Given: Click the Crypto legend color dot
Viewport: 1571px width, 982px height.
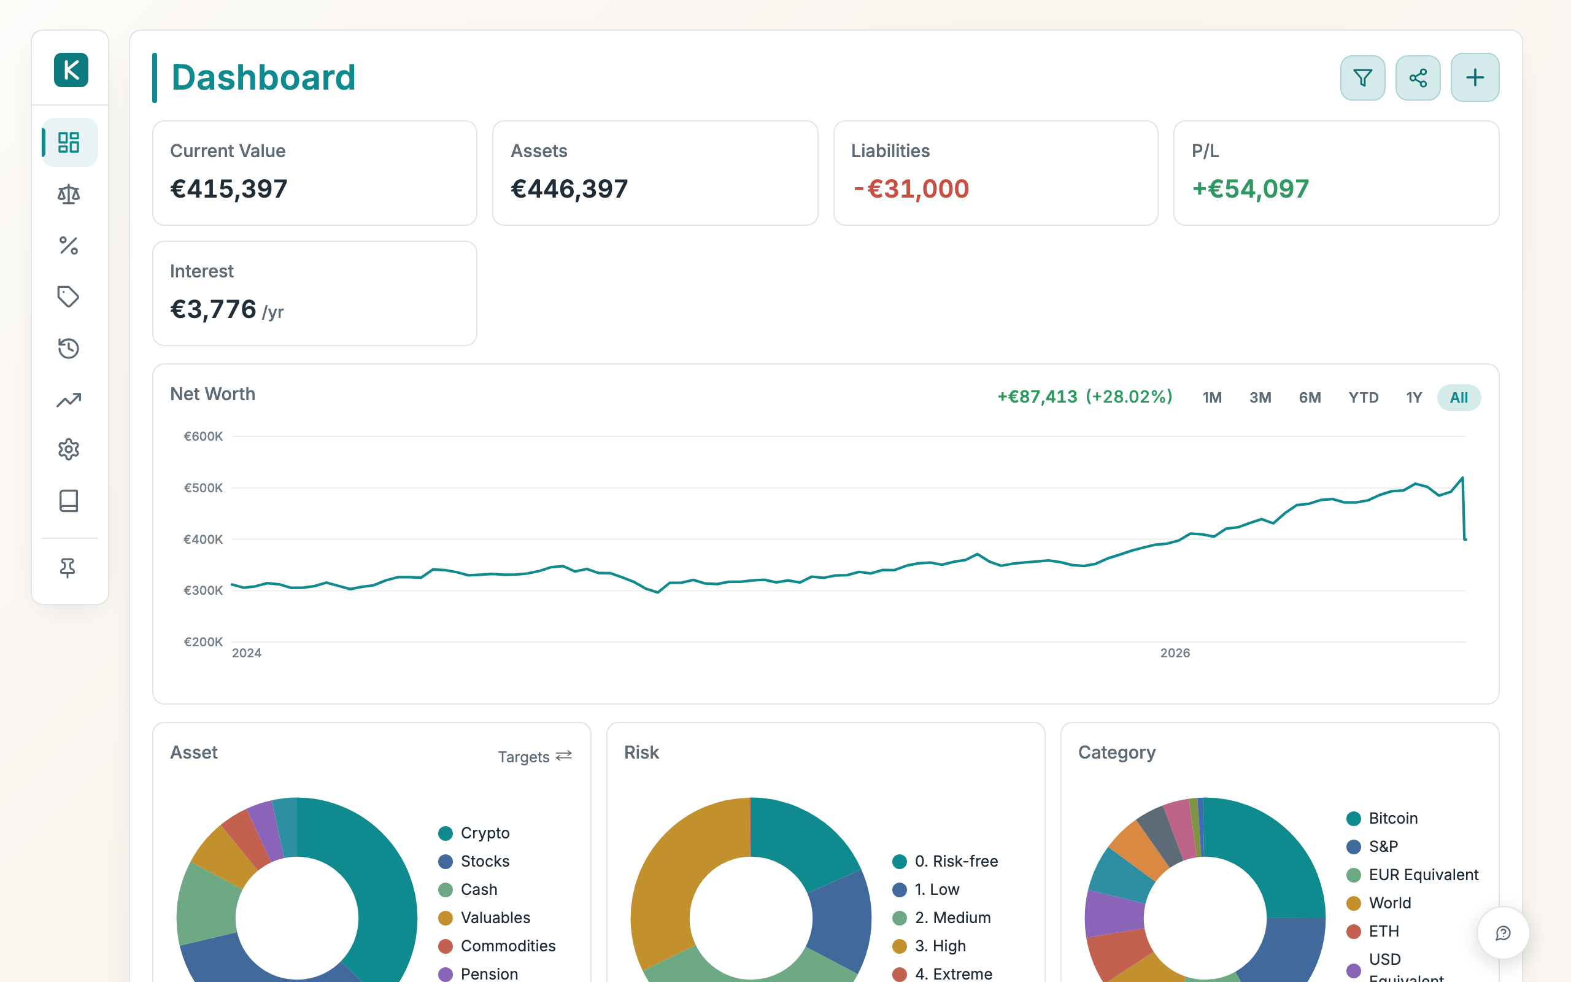Looking at the screenshot, I should (446, 833).
